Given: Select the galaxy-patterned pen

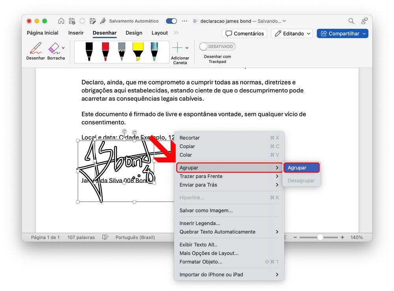Looking at the screenshot, I should pos(154,51).
